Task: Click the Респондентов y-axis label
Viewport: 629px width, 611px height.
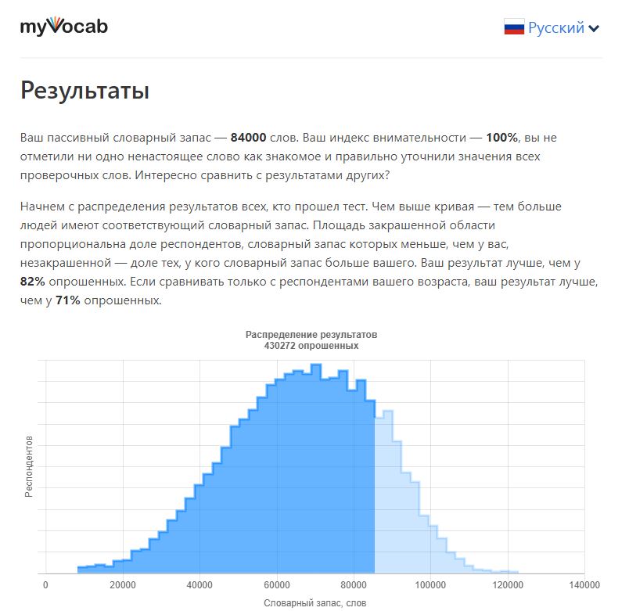Action: coord(29,466)
